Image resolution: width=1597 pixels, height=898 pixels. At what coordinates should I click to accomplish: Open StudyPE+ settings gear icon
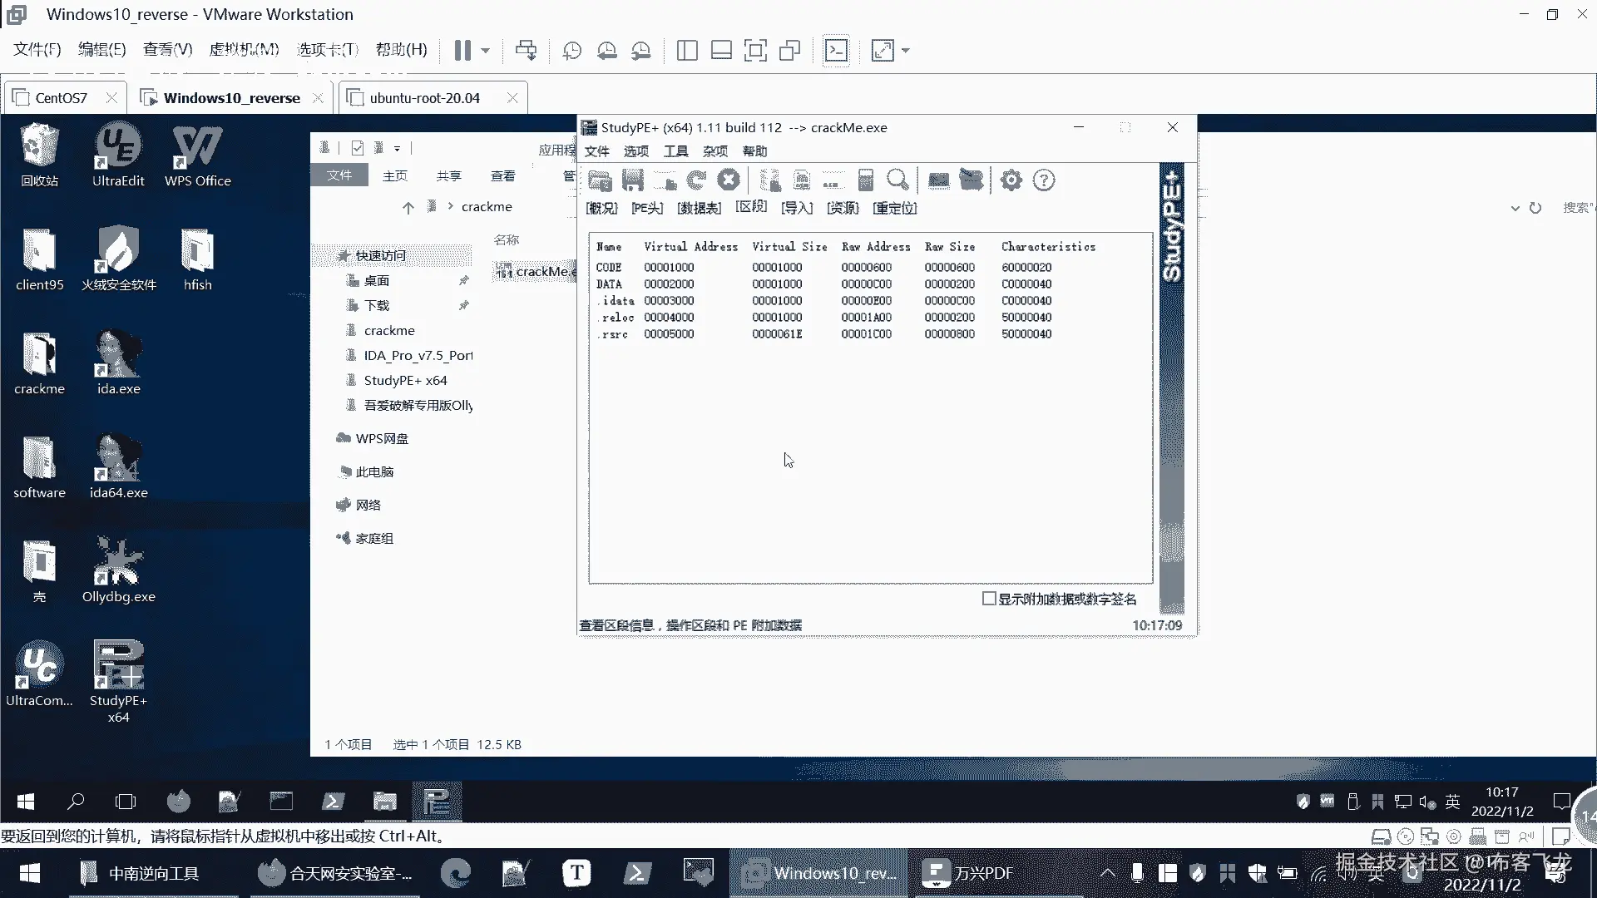coord(1011,180)
